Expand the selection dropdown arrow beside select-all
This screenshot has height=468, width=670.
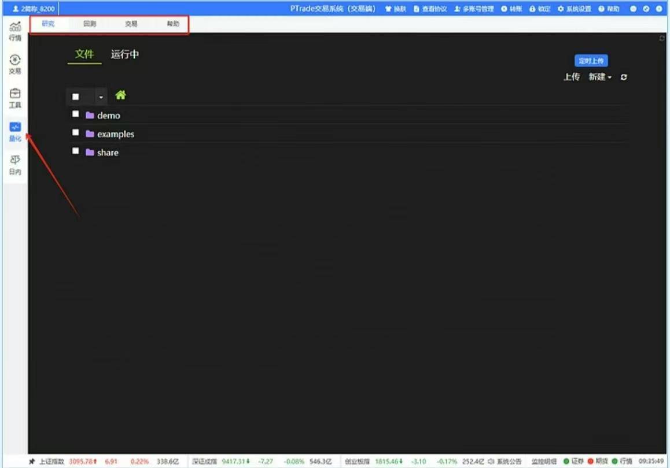101,97
